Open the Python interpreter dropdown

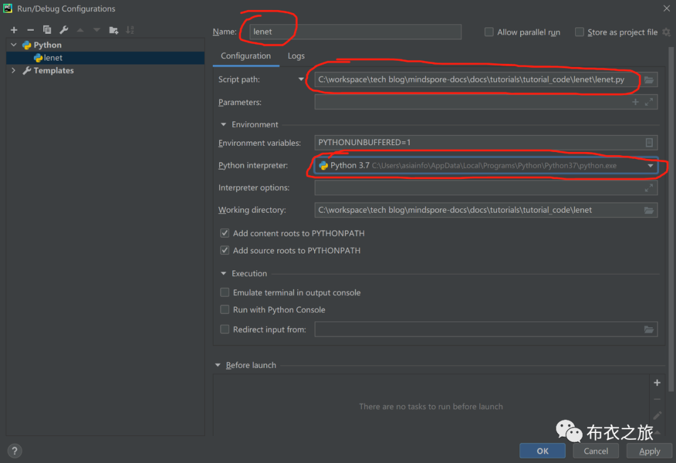(x=650, y=166)
